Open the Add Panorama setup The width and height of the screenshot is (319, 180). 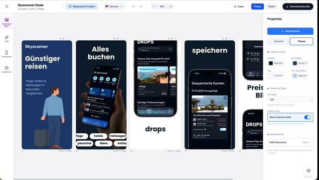tap(290, 142)
